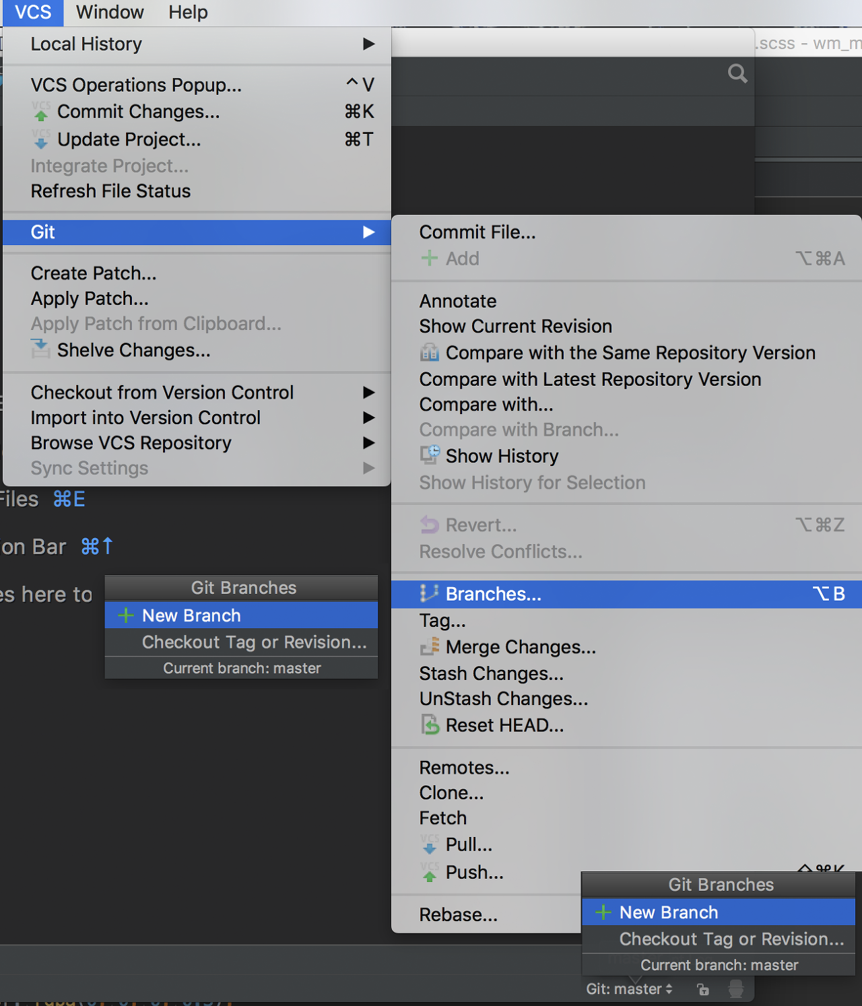Click the Shelve Changes icon

(41, 349)
